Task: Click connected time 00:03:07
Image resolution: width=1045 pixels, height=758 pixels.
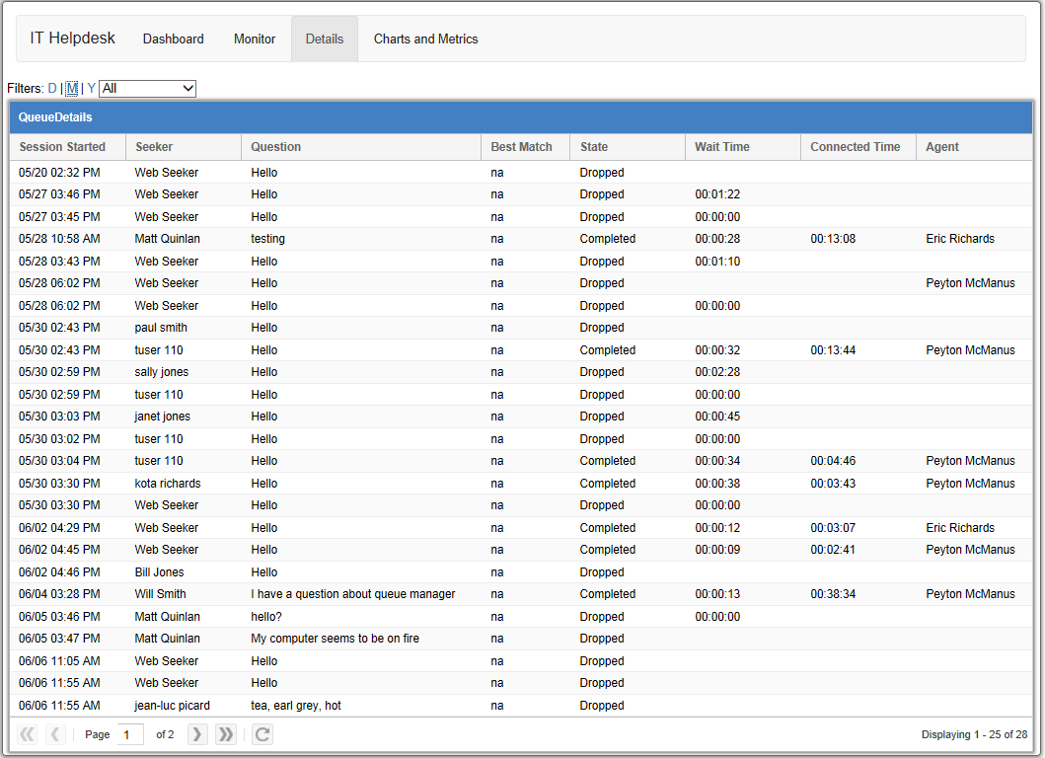Action: 833,527
